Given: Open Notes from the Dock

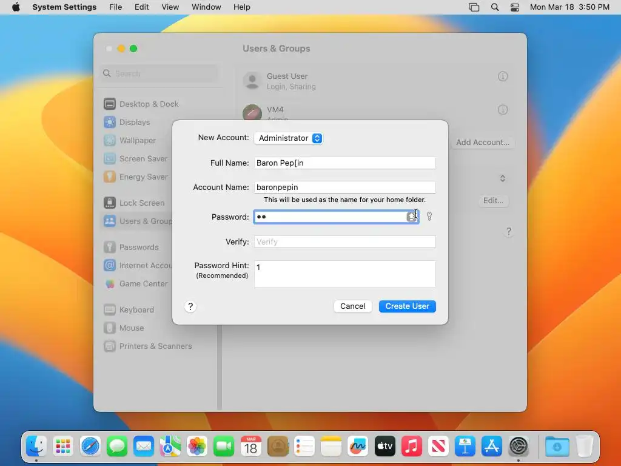Looking at the screenshot, I should point(331,447).
